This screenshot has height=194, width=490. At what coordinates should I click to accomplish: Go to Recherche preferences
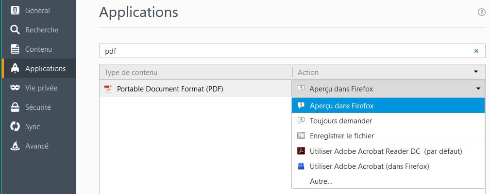[41, 30]
